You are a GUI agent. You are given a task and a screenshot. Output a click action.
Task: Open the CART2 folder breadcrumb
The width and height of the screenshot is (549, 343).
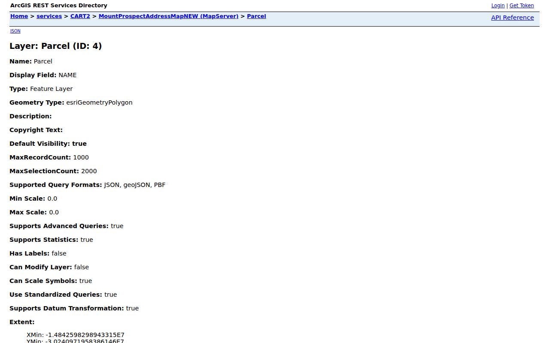pos(80,16)
